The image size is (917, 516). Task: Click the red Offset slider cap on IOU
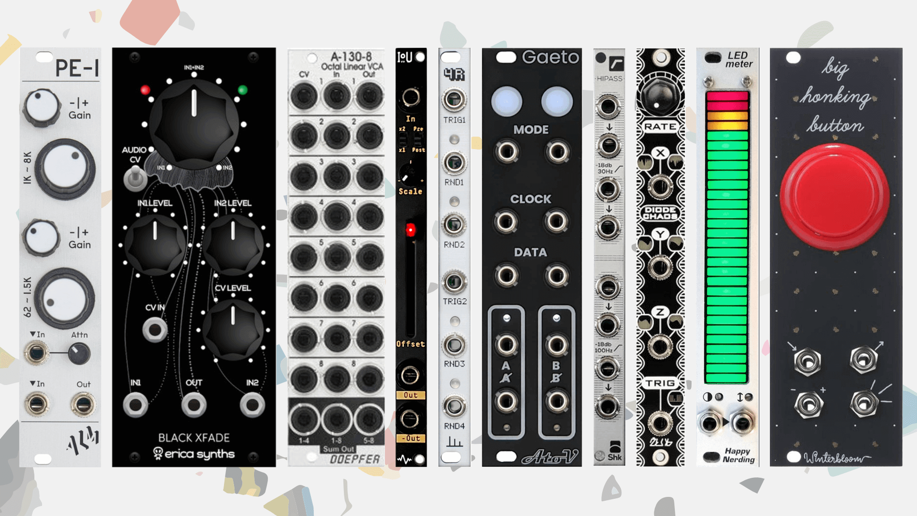click(410, 230)
